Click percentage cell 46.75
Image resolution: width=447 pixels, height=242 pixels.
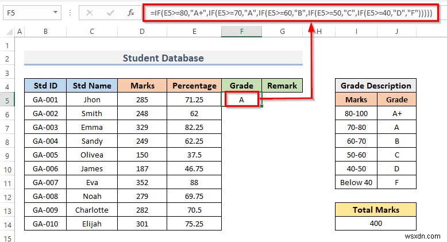click(x=194, y=168)
